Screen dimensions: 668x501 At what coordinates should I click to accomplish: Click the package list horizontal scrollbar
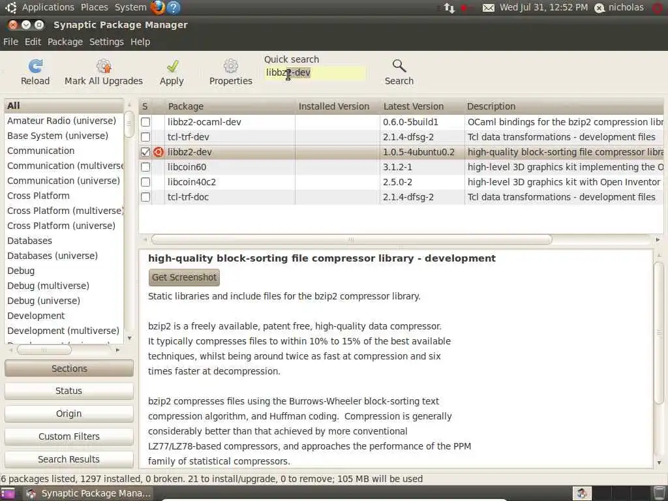[352, 239]
